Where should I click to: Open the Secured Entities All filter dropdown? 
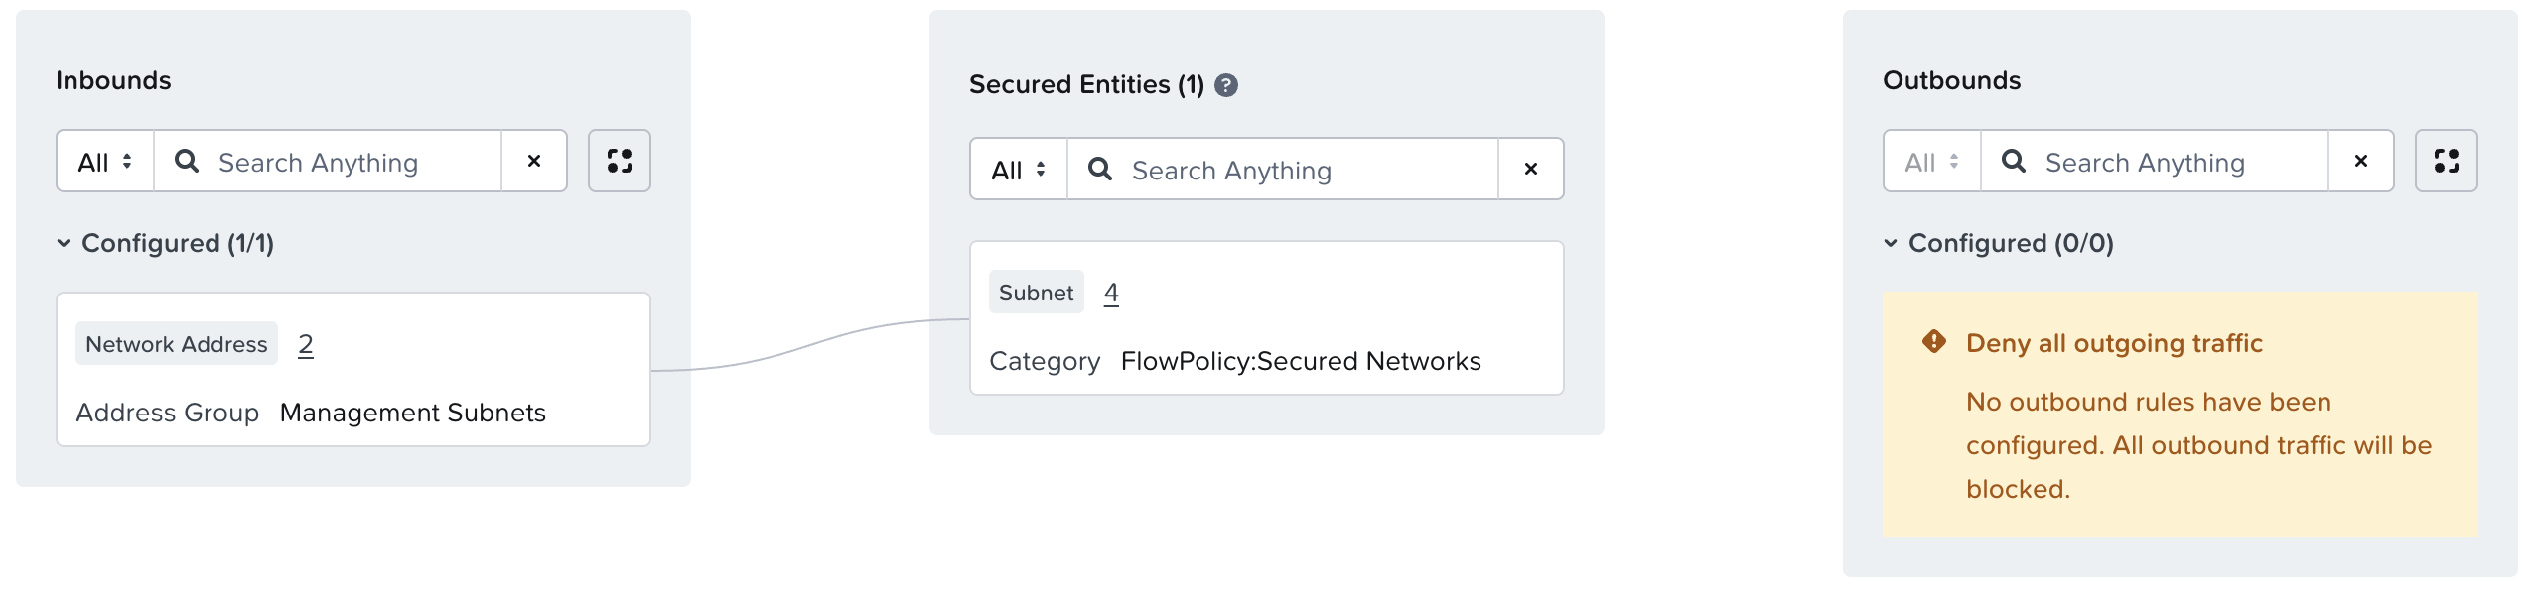(x=1019, y=169)
